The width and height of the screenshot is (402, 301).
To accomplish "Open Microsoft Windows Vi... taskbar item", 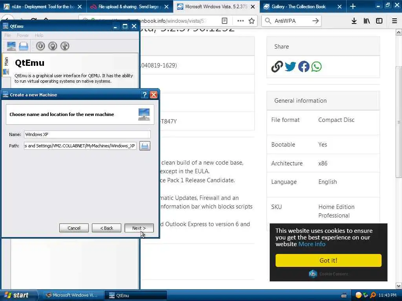I will pyautogui.click(x=72, y=296).
